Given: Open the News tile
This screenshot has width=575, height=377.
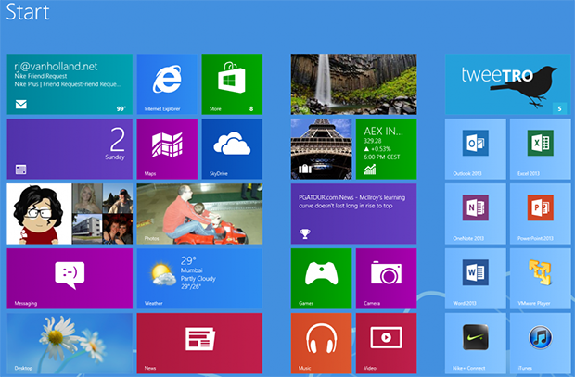Looking at the screenshot, I should point(199,344).
